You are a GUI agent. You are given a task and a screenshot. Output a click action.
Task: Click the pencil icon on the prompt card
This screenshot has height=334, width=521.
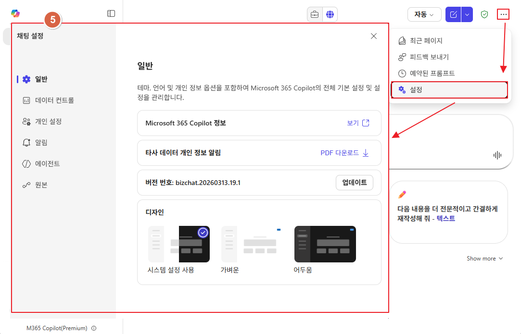pos(402,195)
